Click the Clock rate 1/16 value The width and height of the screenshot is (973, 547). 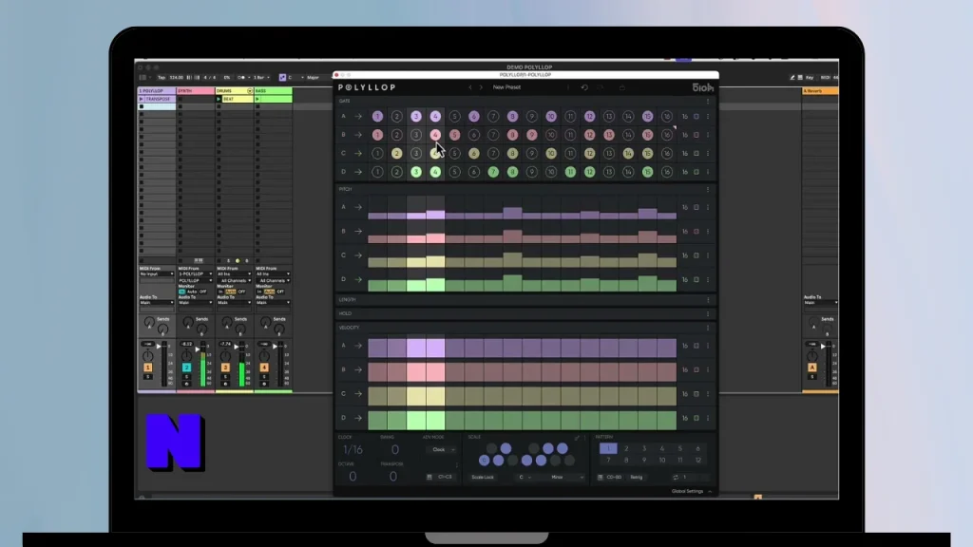click(x=353, y=449)
